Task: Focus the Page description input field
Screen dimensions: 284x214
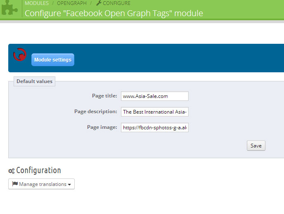Action: pos(155,112)
